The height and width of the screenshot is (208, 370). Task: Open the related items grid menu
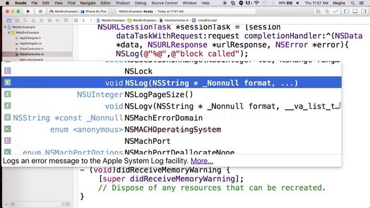click(76, 21)
